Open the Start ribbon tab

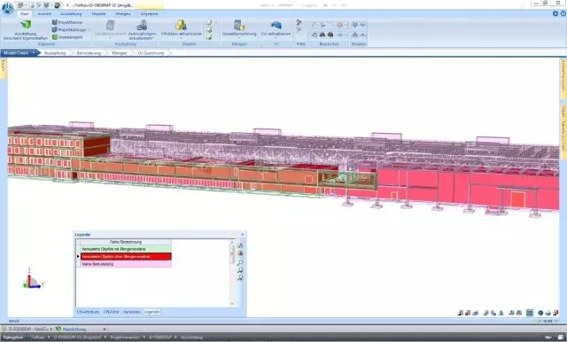pyautogui.click(x=24, y=14)
